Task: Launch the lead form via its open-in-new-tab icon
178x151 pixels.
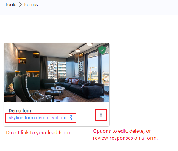Action: coord(70,118)
